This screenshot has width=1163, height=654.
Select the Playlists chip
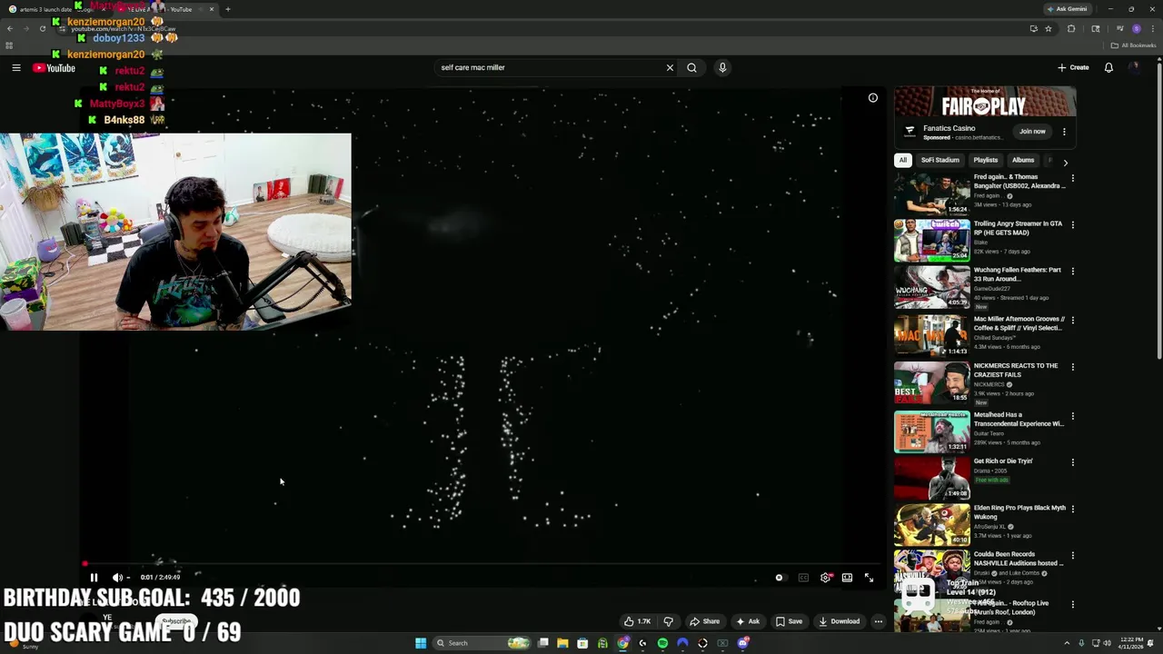point(985,160)
